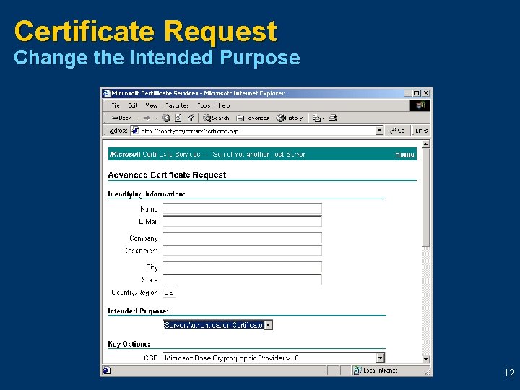Click the 'Local intranet' status text
The image size is (520, 390).
(x=380, y=370)
